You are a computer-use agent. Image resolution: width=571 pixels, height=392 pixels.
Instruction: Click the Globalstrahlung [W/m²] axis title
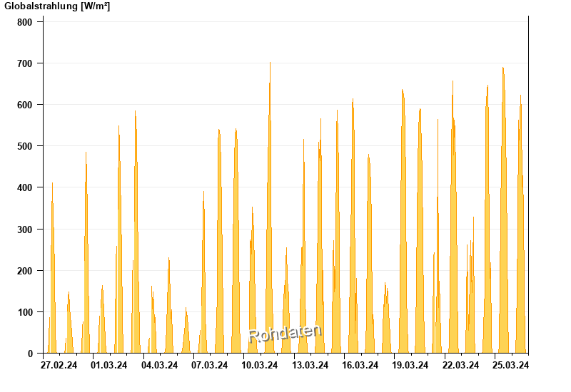(x=57, y=6)
